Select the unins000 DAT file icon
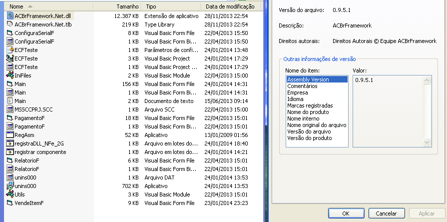This screenshot has width=447, height=222. click(10, 177)
